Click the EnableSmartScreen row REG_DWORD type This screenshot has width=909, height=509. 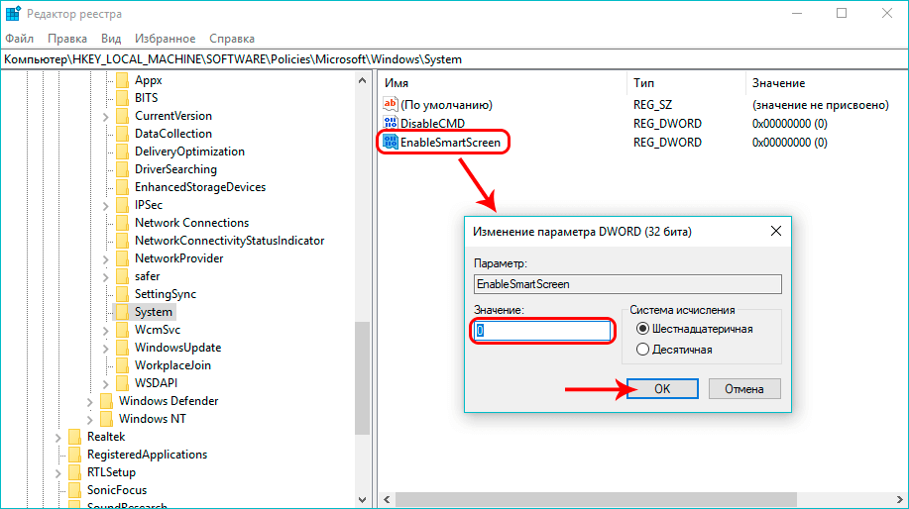pyautogui.click(x=667, y=143)
